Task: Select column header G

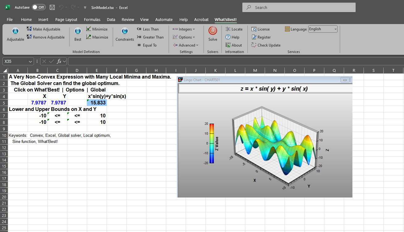Action: (x=136, y=71)
